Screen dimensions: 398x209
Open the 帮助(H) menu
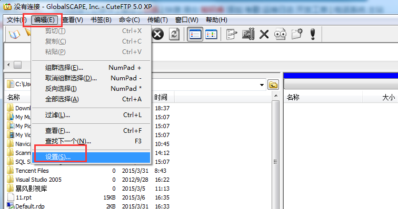(x=216, y=20)
